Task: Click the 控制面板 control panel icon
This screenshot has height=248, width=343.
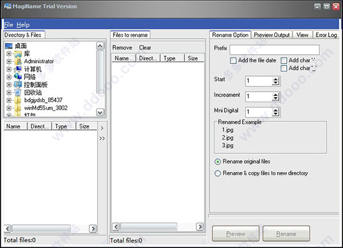Action: pyautogui.click(x=18, y=85)
